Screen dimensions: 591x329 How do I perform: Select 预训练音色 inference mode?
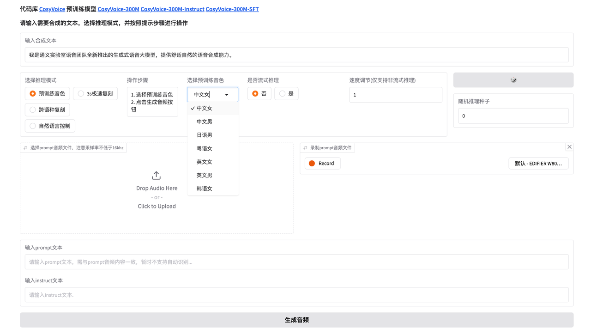pyautogui.click(x=33, y=94)
